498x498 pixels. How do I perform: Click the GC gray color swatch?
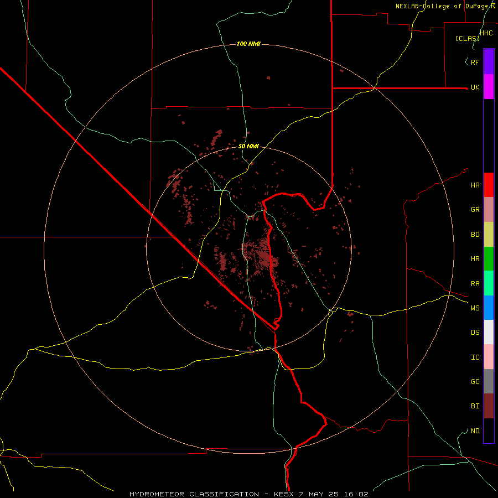coord(489,381)
